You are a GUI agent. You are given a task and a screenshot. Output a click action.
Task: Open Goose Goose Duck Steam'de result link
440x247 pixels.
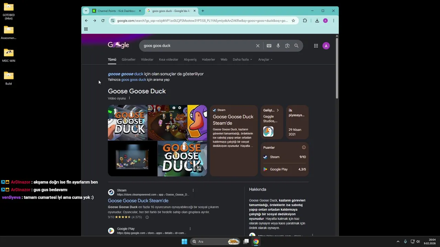point(138,201)
